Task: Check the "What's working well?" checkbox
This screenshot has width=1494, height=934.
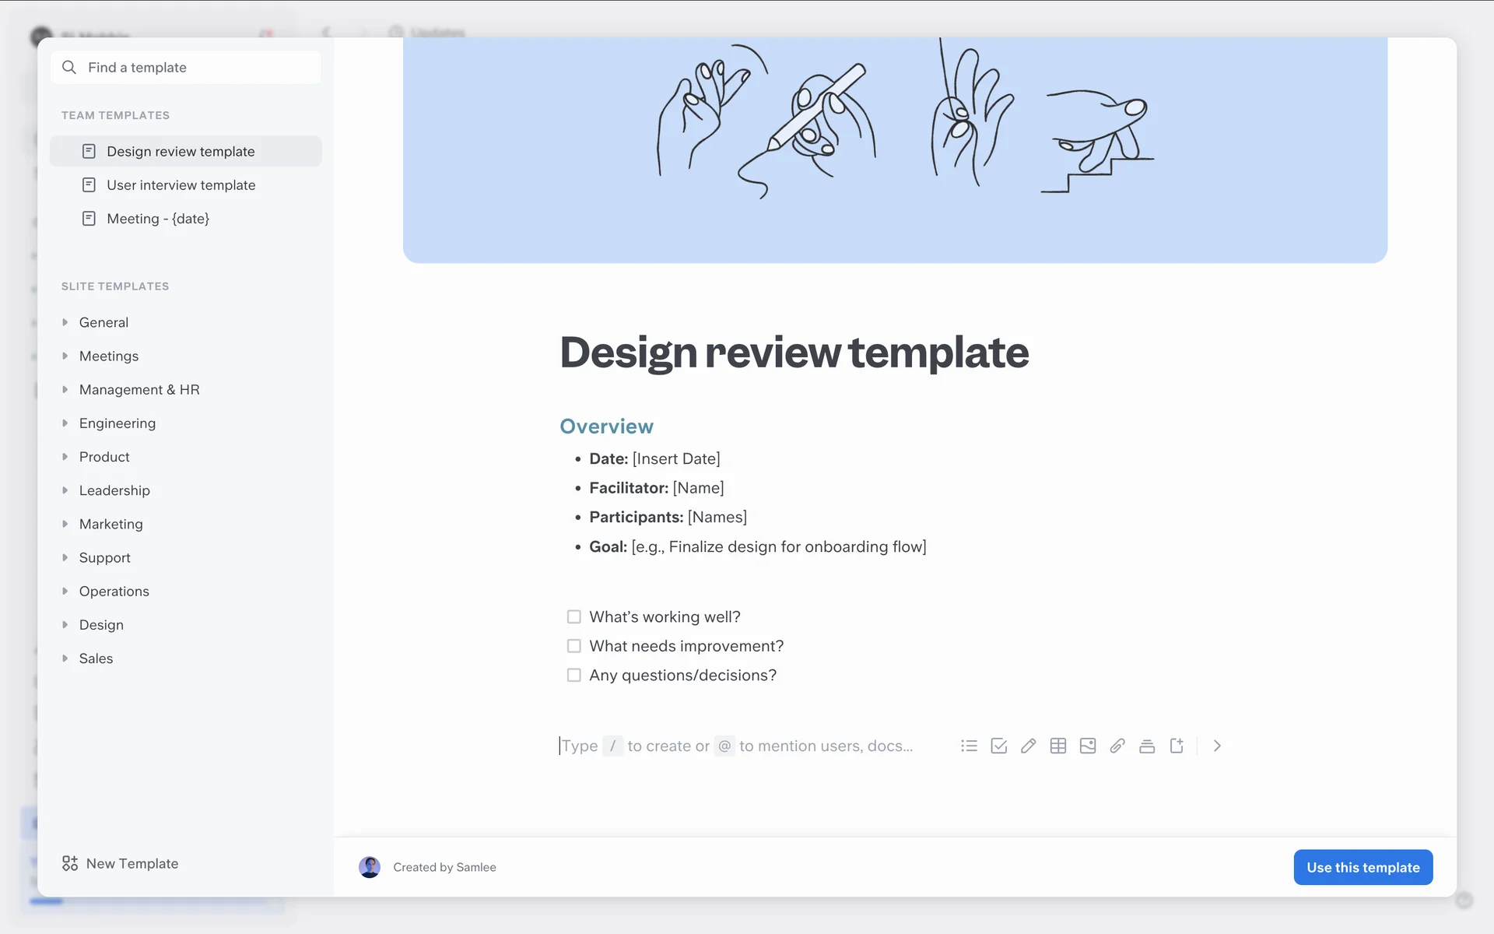Action: [573, 616]
